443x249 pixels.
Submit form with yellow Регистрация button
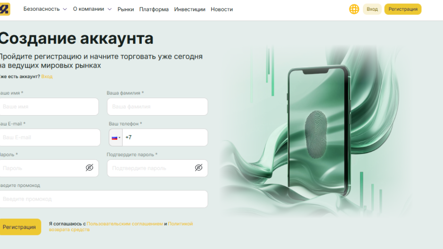click(19, 227)
